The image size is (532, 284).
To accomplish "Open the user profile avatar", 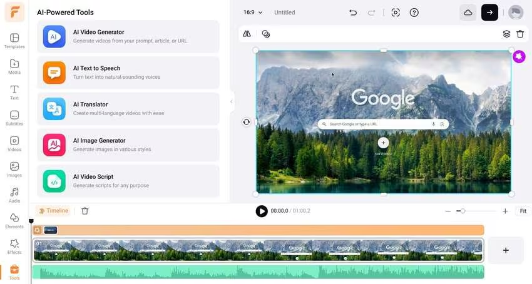I will click(x=516, y=13).
